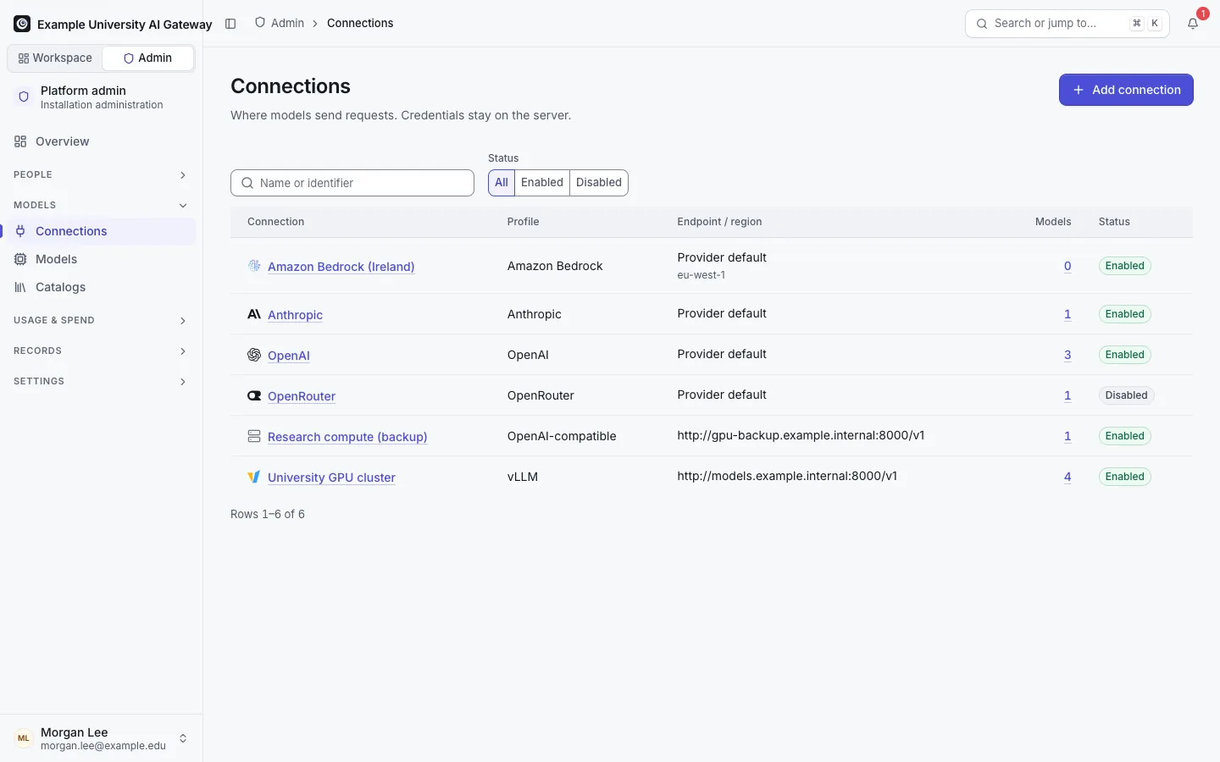Open Overview in sidebar
The height and width of the screenshot is (762, 1220).
101,141
